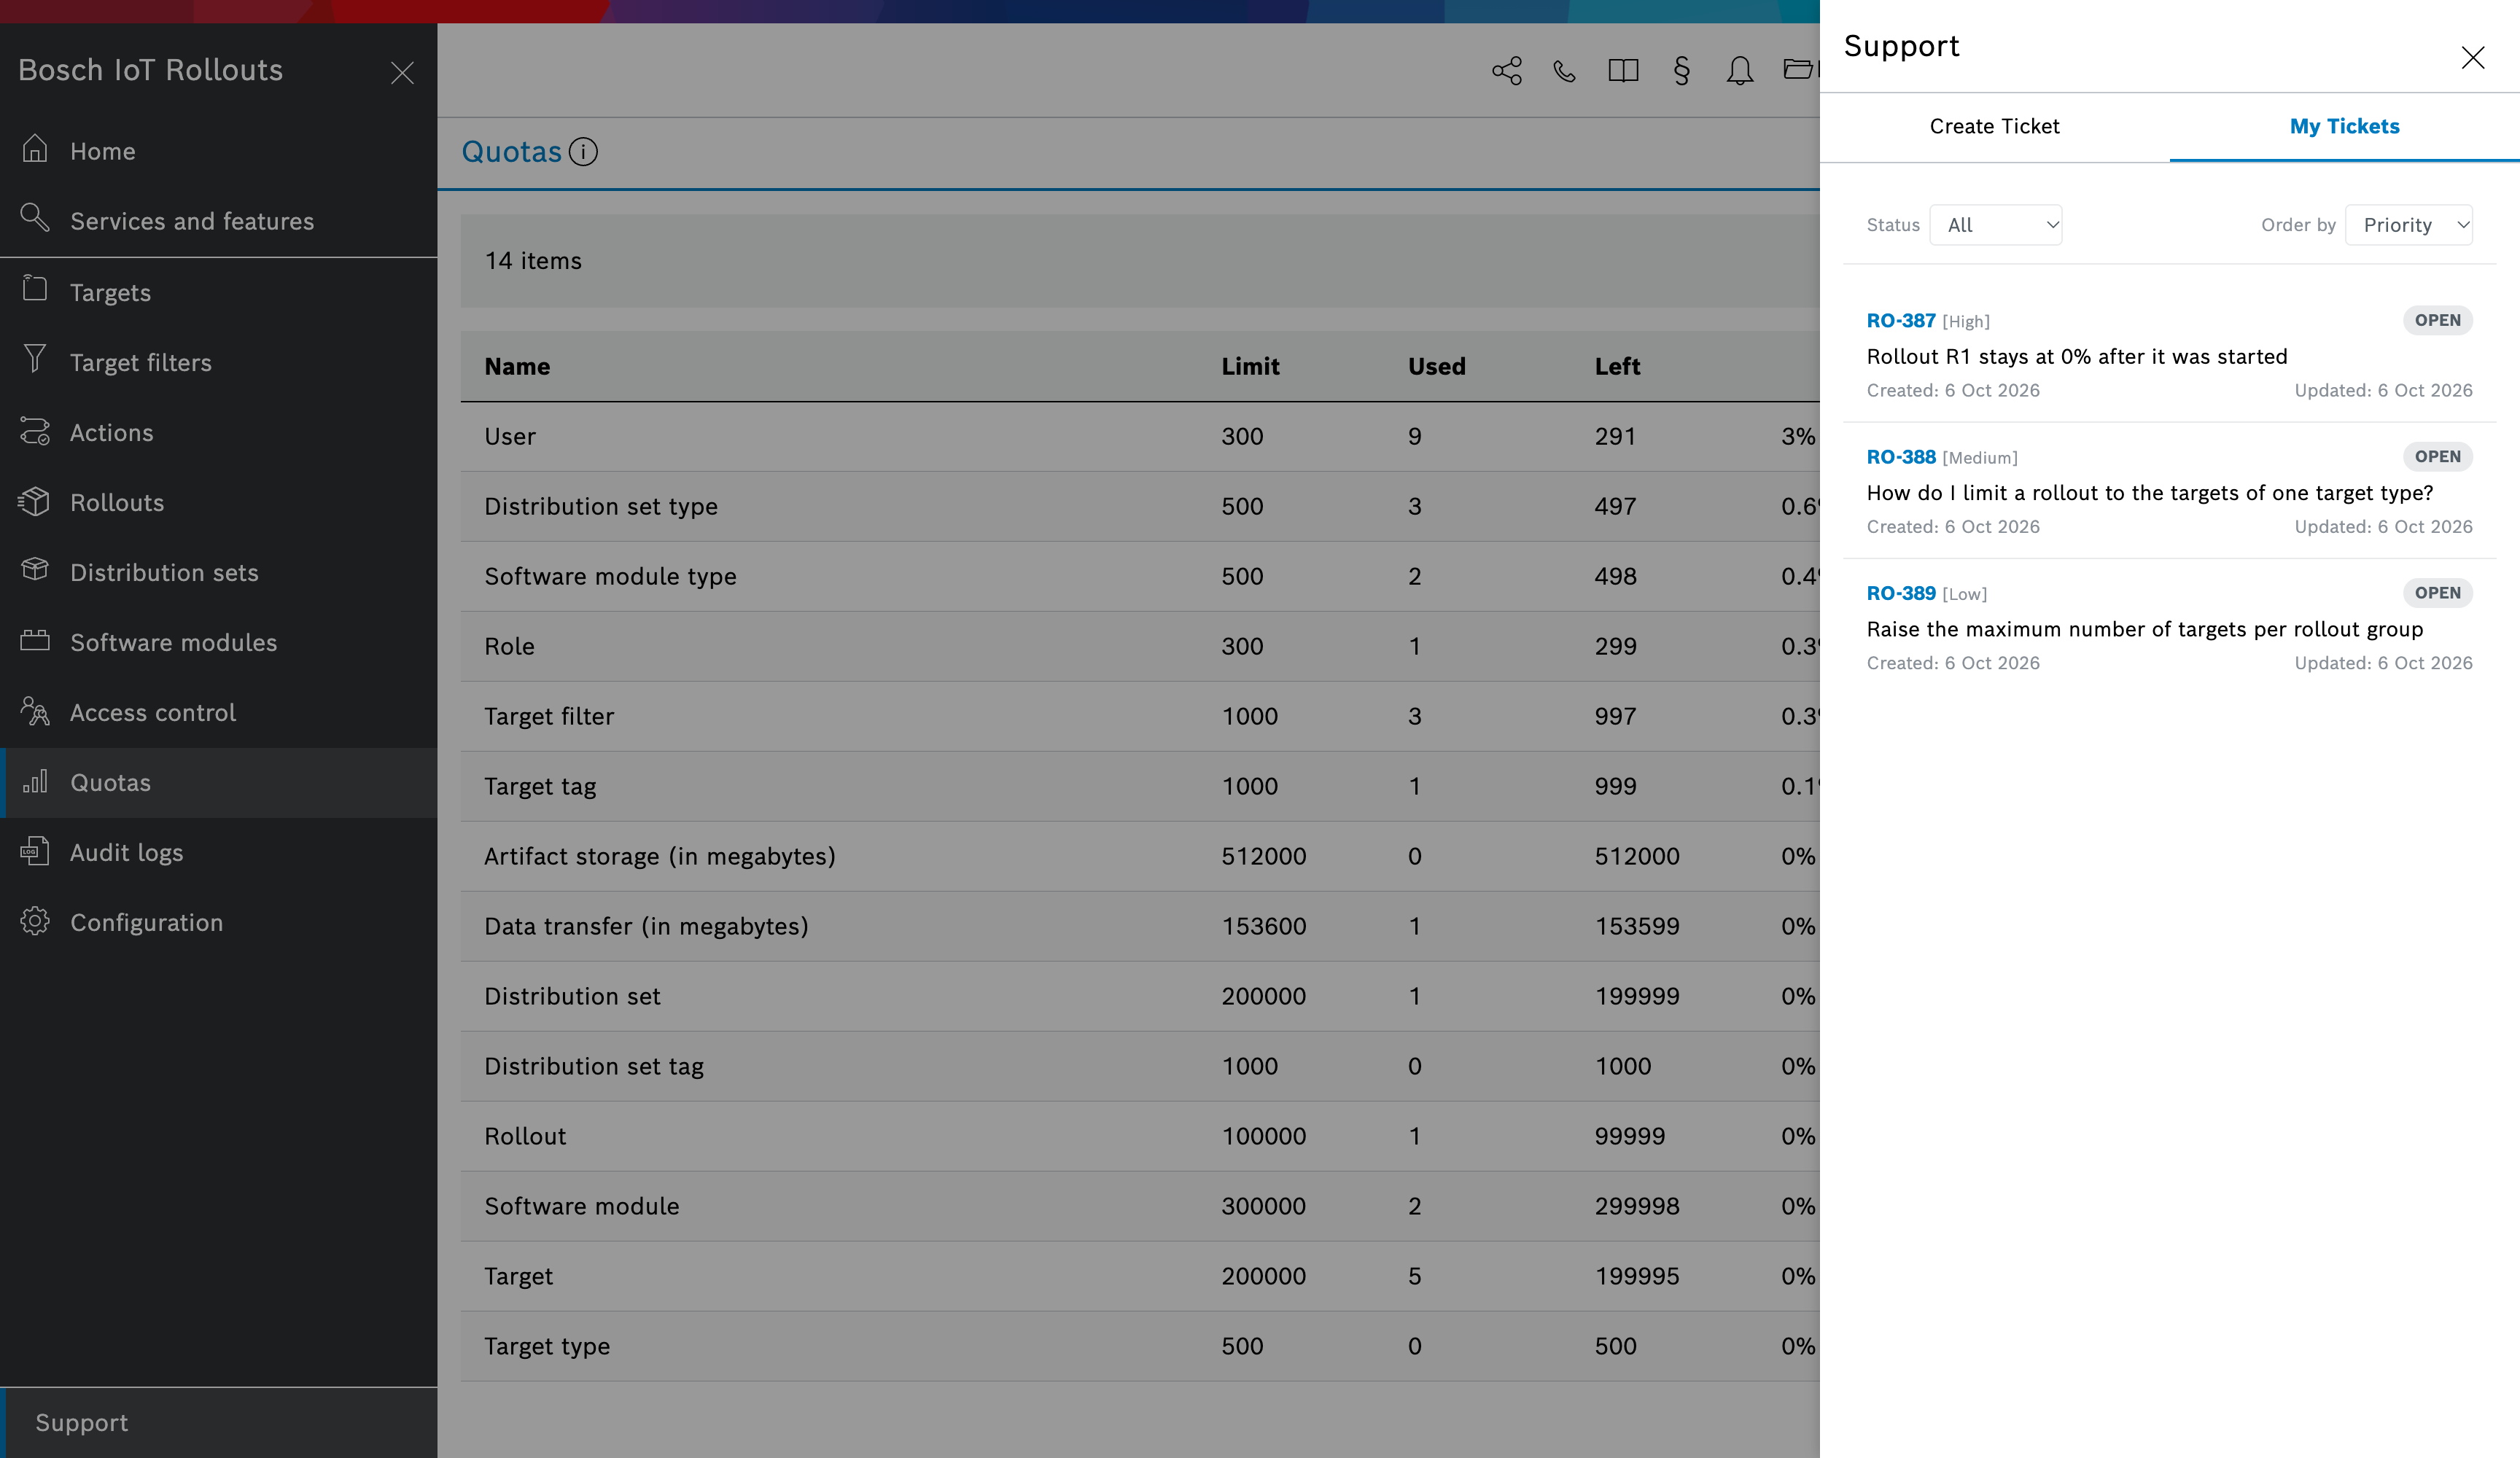The image size is (2520, 1458).
Task: Select the Role quota row name
Action: click(509, 646)
